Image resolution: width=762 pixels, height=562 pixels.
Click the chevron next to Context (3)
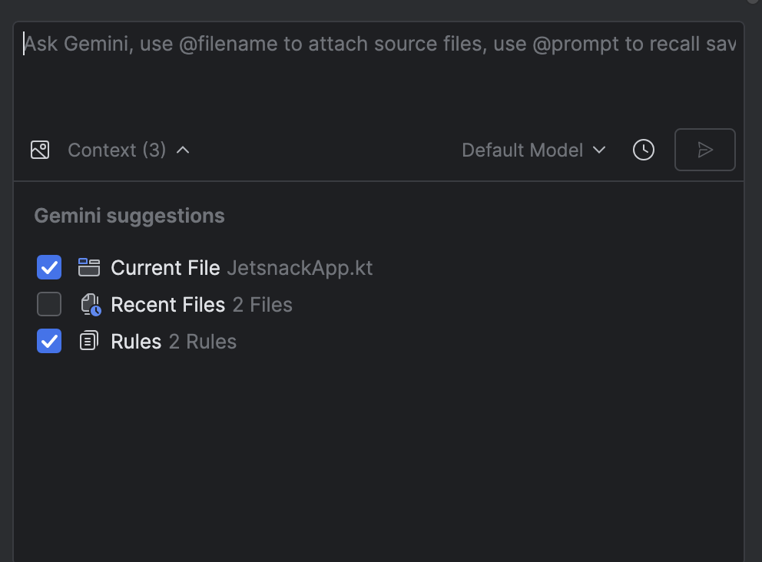coord(183,150)
